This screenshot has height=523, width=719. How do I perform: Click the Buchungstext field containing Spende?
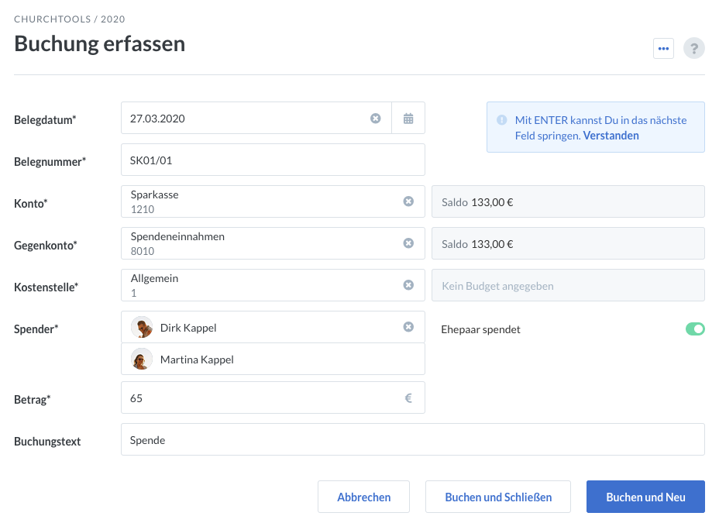(x=413, y=439)
